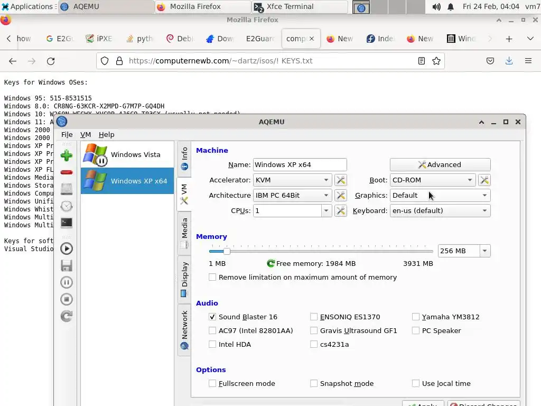This screenshot has height=406, width=541.
Task: Click the Save to Pocket icon
Action: (x=490, y=61)
